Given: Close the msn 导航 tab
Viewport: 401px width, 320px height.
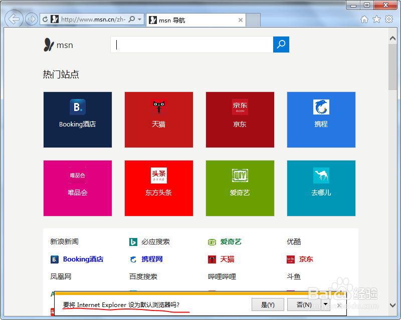Looking at the screenshot, I should tap(241, 20).
